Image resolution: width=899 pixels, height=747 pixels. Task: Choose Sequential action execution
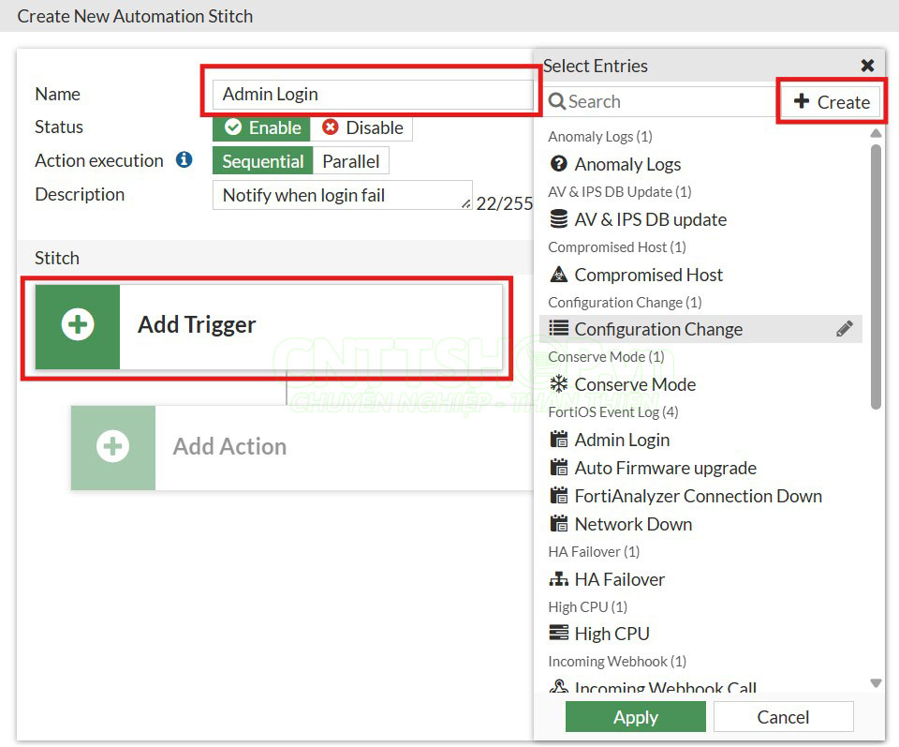point(263,161)
